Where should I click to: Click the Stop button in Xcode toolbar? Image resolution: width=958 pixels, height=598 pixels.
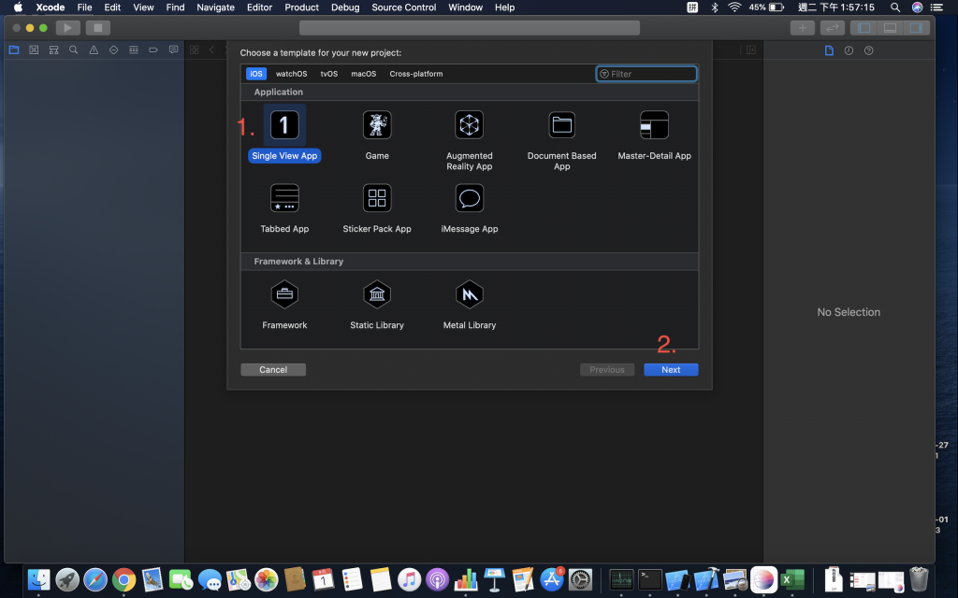pos(97,27)
